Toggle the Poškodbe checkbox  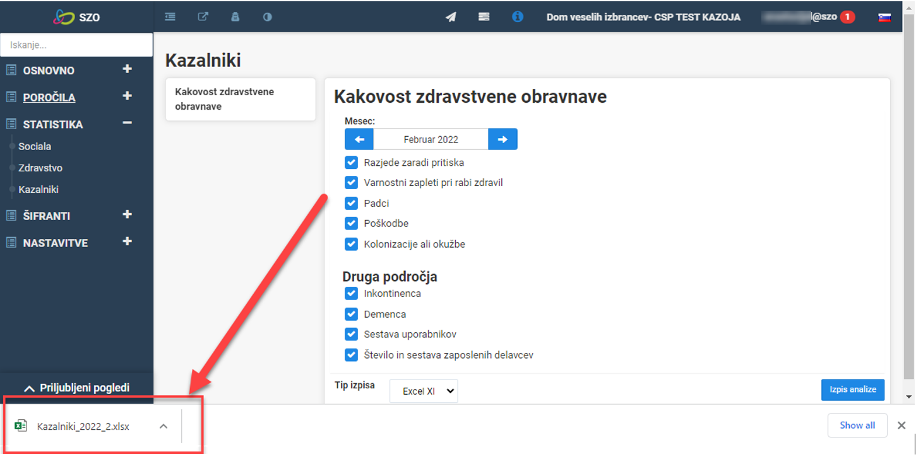point(352,223)
